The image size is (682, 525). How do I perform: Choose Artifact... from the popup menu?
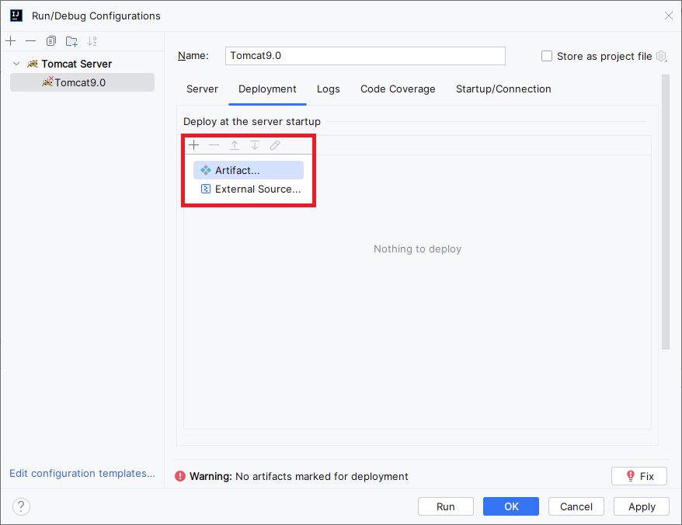coord(249,170)
